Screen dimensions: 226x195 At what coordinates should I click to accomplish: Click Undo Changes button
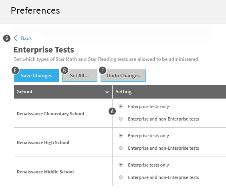[123, 75]
